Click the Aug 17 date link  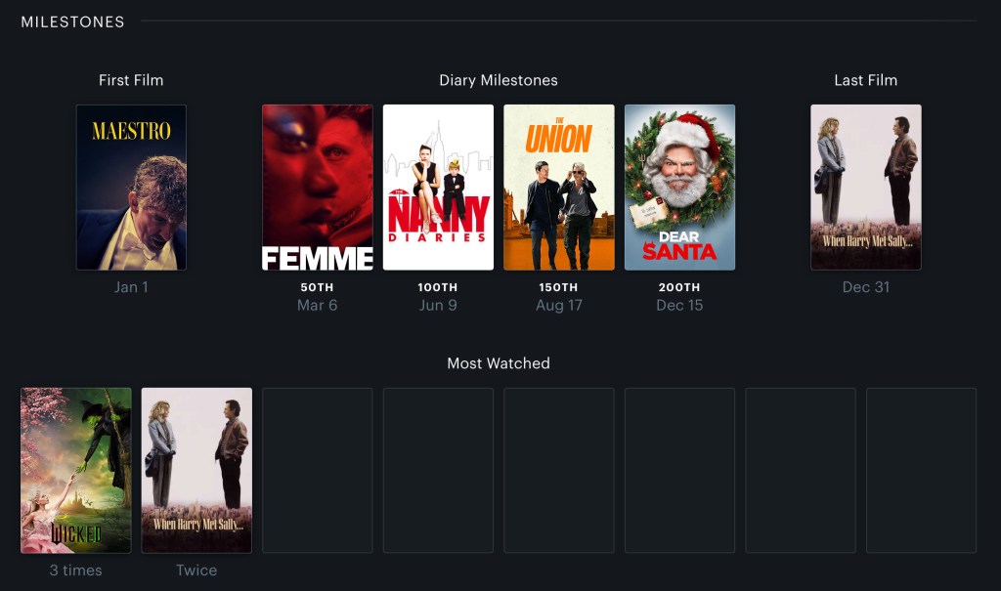click(558, 305)
